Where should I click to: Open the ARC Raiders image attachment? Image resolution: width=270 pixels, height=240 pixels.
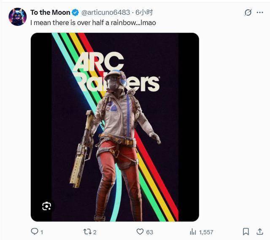pyautogui.click(x=115, y=127)
